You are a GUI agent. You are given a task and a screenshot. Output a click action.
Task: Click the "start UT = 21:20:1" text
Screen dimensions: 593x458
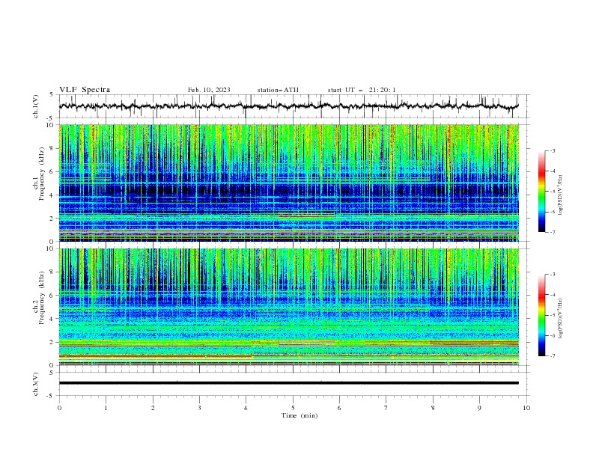[362, 90]
